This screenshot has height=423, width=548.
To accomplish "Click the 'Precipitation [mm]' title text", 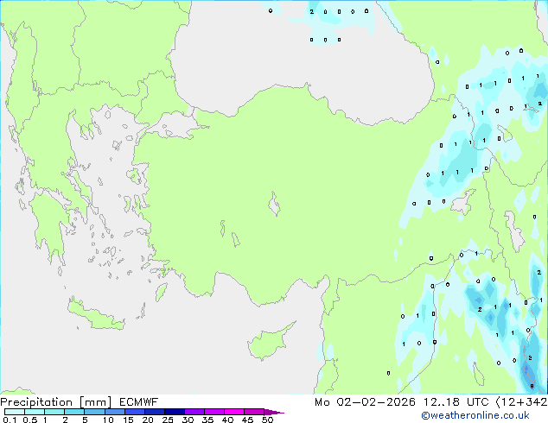I will click(55, 402).
